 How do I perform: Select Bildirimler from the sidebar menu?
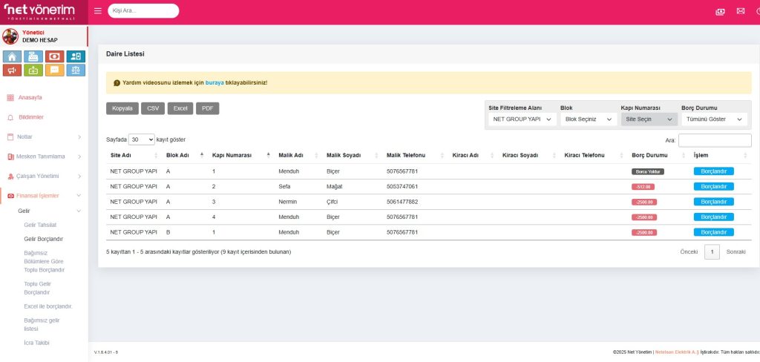pos(30,117)
